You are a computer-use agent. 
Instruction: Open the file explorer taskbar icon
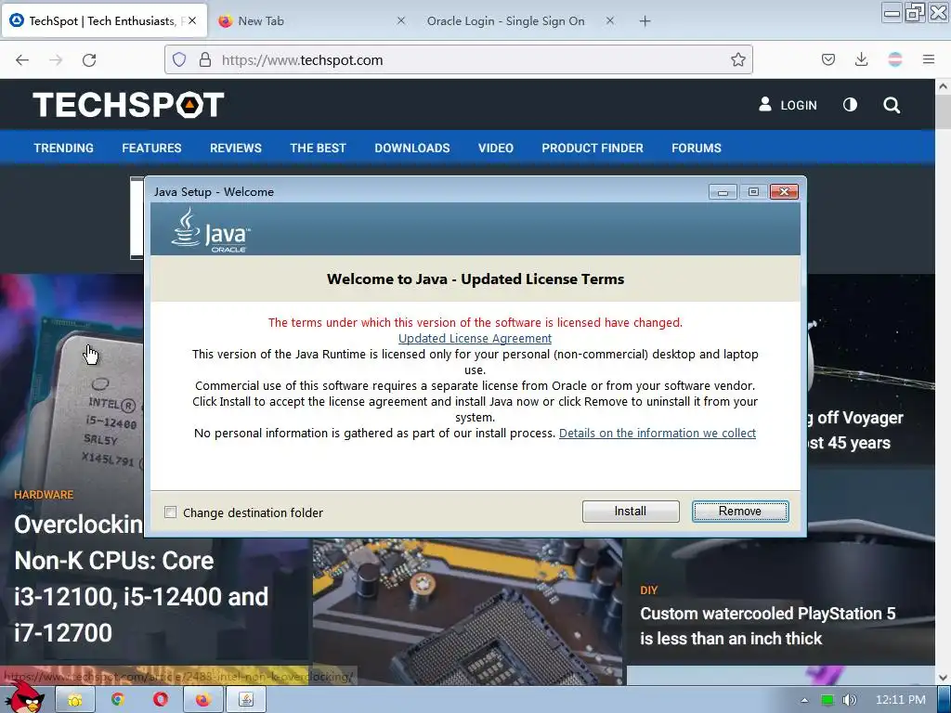tap(74, 700)
